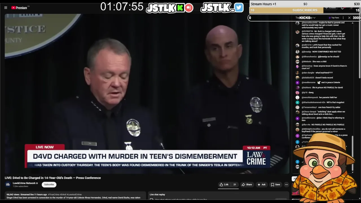Click avatar next to @hannahlou3406
Viewport: 361px width, 203px height.
point(297,23)
